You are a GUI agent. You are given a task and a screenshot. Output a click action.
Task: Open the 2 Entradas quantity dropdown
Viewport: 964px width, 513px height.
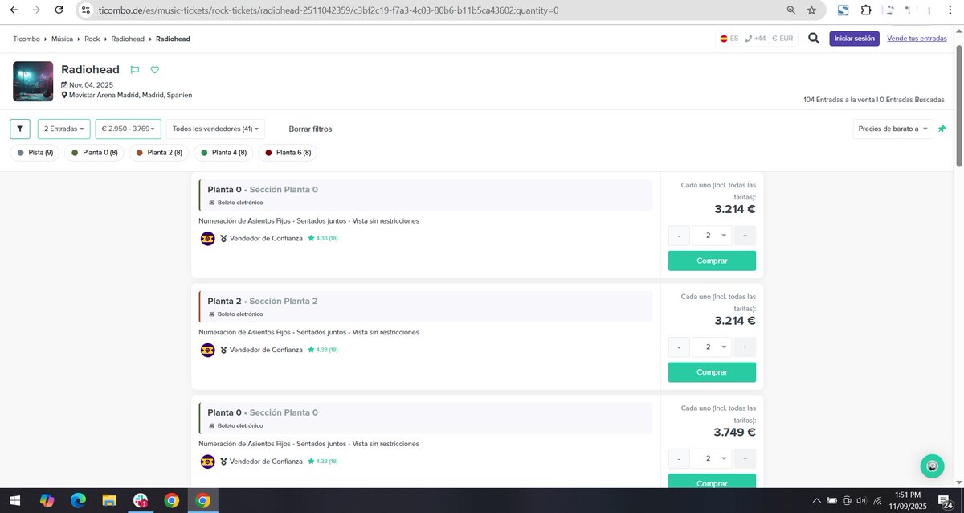pos(63,129)
